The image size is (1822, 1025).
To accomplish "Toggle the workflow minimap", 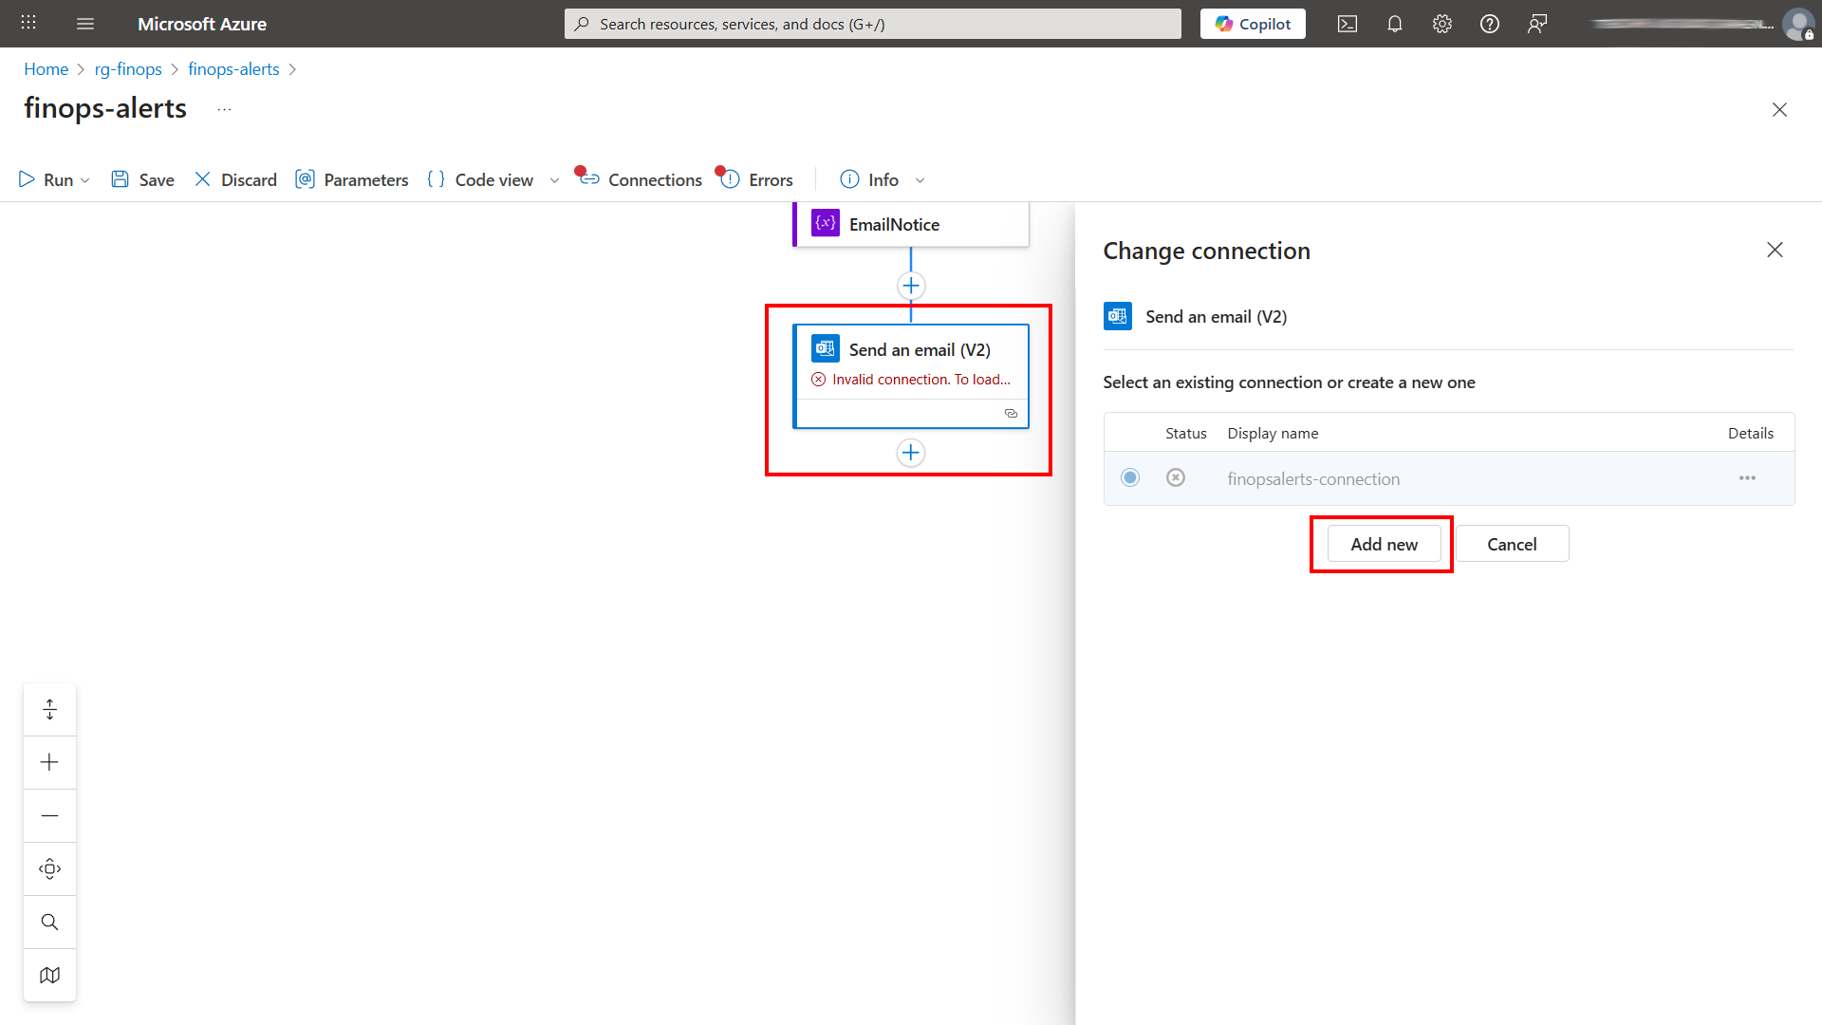I will (x=49, y=975).
